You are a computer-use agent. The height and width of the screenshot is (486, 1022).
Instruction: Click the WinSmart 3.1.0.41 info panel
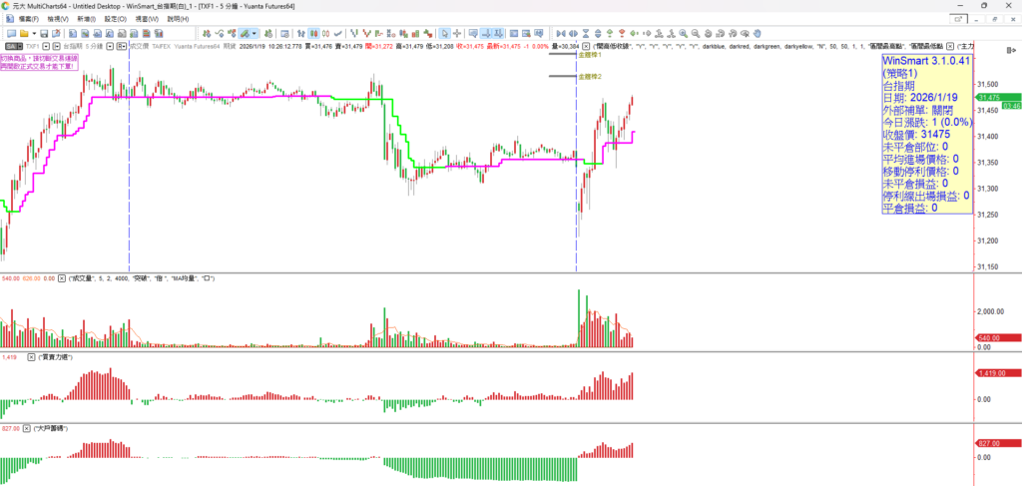(x=923, y=134)
